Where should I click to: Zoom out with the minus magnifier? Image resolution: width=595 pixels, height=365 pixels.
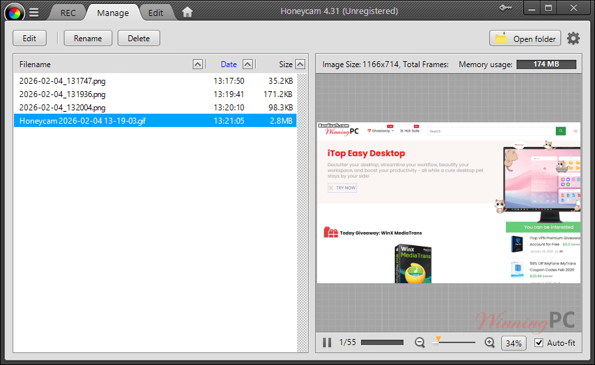pyautogui.click(x=419, y=342)
